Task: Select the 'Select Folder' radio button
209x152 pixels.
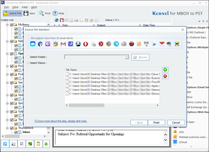Action: coord(28,57)
